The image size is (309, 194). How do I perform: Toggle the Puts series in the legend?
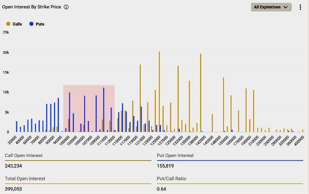click(x=39, y=24)
